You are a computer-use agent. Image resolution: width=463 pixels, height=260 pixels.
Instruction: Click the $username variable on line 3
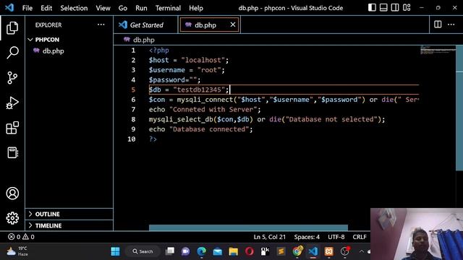[167, 70]
